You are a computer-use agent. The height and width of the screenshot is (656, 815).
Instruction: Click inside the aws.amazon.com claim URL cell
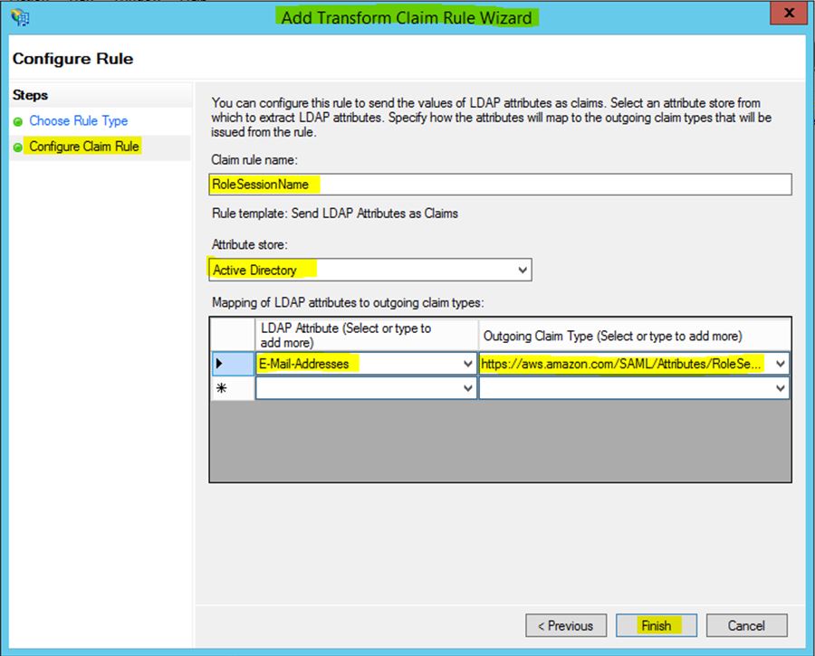(x=623, y=364)
